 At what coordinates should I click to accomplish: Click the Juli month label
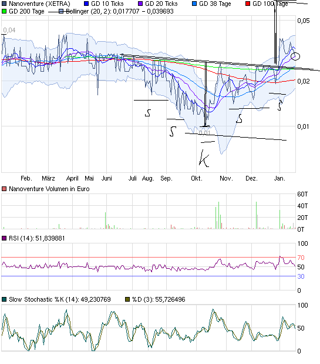132,178
